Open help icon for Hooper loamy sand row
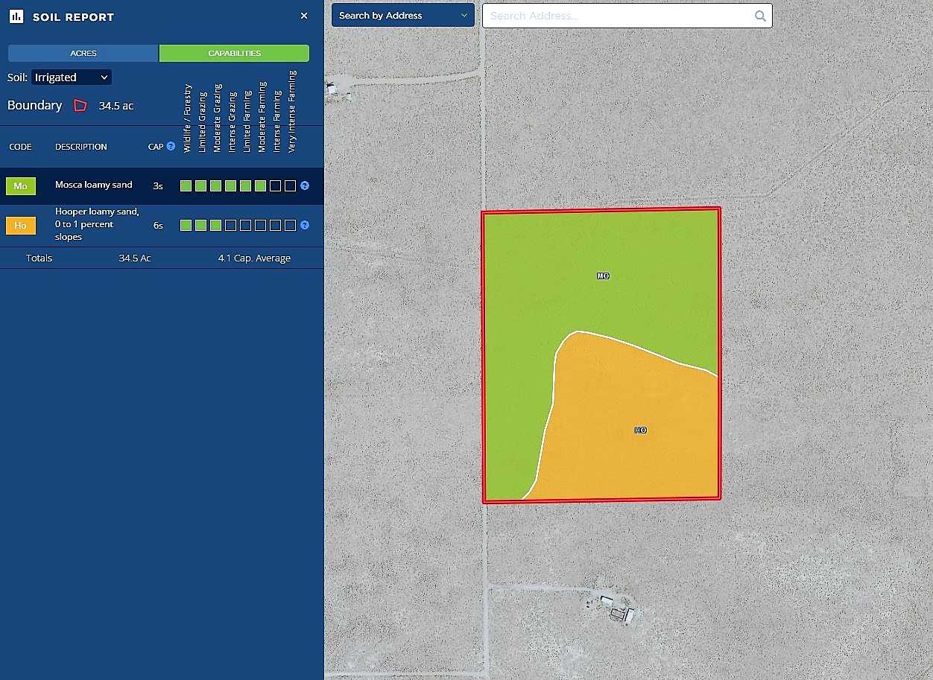Image resolution: width=933 pixels, height=680 pixels. [x=305, y=225]
